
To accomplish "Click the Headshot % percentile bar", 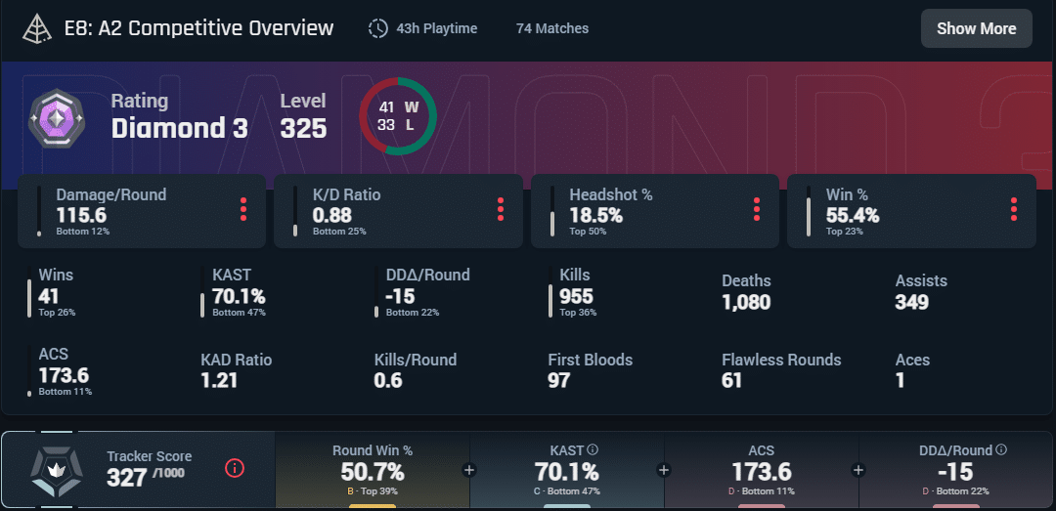I will pyautogui.click(x=552, y=211).
